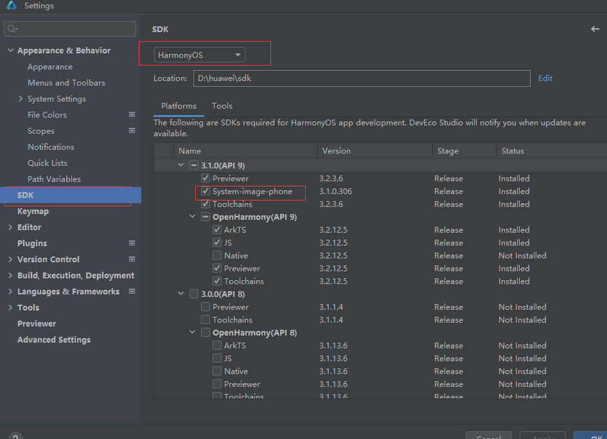Click the SDK Location path field
Screen dimensions: 607x439
[x=361, y=78]
